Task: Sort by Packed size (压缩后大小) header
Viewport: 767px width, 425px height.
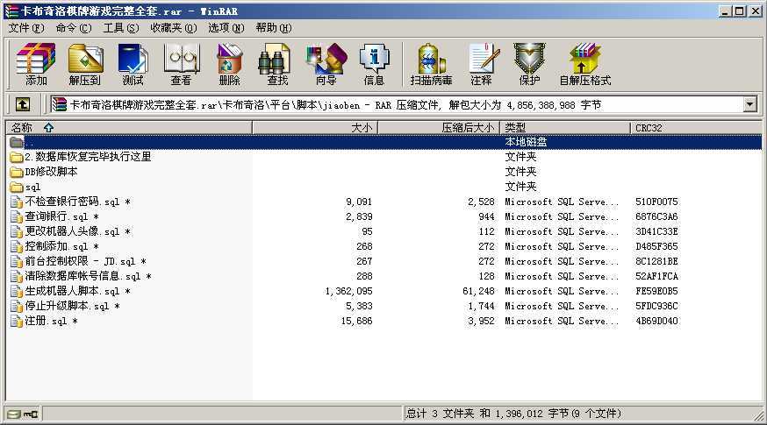Action: (x=439, y=128)
